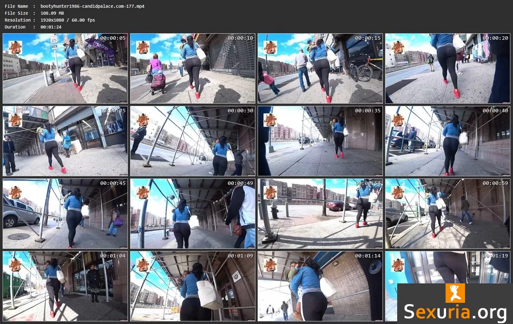Click the Resolution value 1920x1080 / 60.00 fps

[67, 20]
